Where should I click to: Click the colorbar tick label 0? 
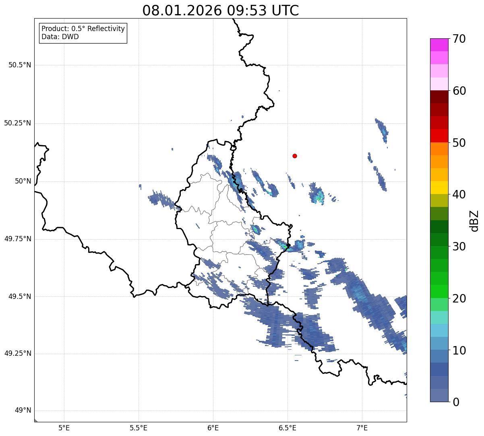coord(455,402)
